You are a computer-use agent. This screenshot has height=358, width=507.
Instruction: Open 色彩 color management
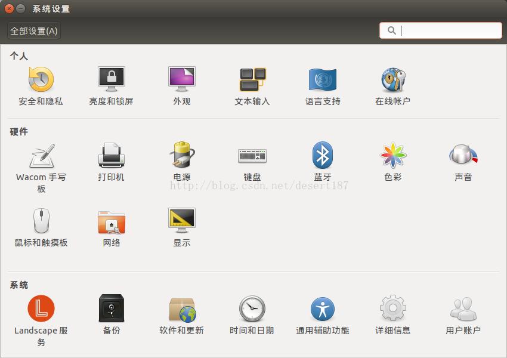coord(392,158)
